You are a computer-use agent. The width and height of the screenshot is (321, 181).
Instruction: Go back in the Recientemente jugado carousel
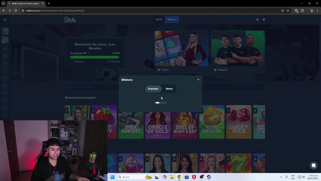coord(253,98)
